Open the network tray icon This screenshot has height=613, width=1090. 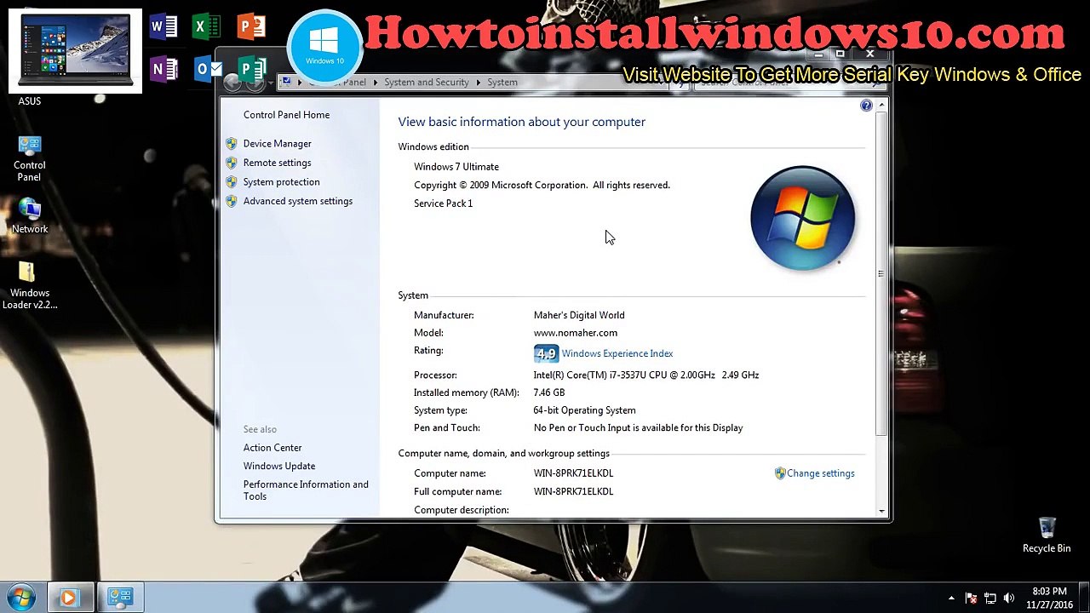pos(990,599)
